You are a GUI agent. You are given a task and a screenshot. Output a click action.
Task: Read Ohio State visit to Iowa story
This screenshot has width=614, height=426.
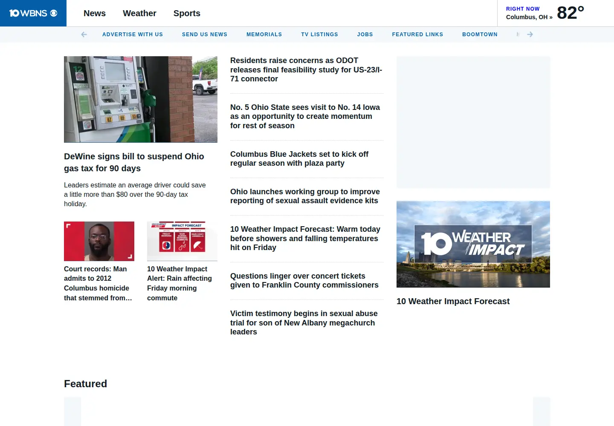(x=305, y=116)
